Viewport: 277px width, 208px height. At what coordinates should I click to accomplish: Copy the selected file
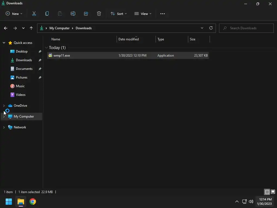(47, 14)
